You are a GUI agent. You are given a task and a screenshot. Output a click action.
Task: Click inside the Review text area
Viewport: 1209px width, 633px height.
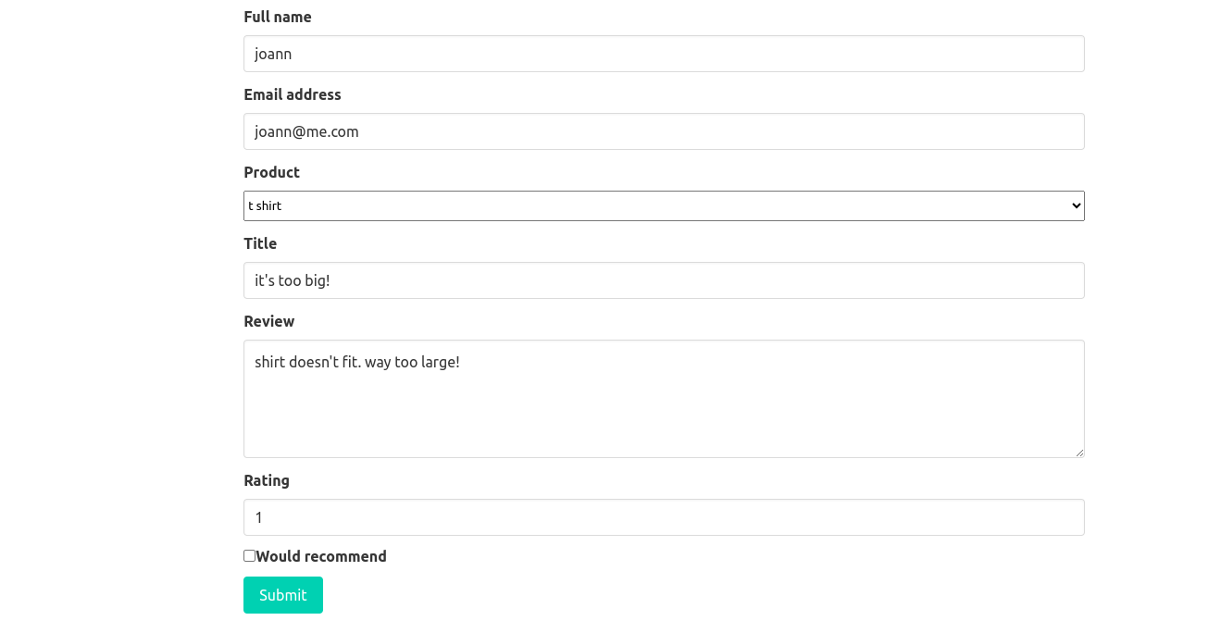point(664,398)
